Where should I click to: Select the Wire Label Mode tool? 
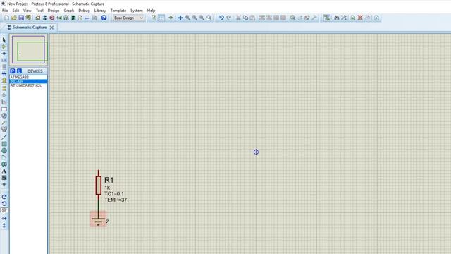point(4,61)
